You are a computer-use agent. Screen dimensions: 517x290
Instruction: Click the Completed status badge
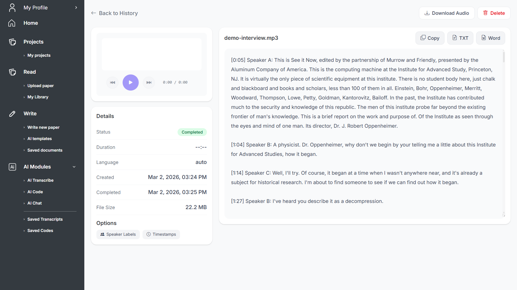tap(192, 132)
